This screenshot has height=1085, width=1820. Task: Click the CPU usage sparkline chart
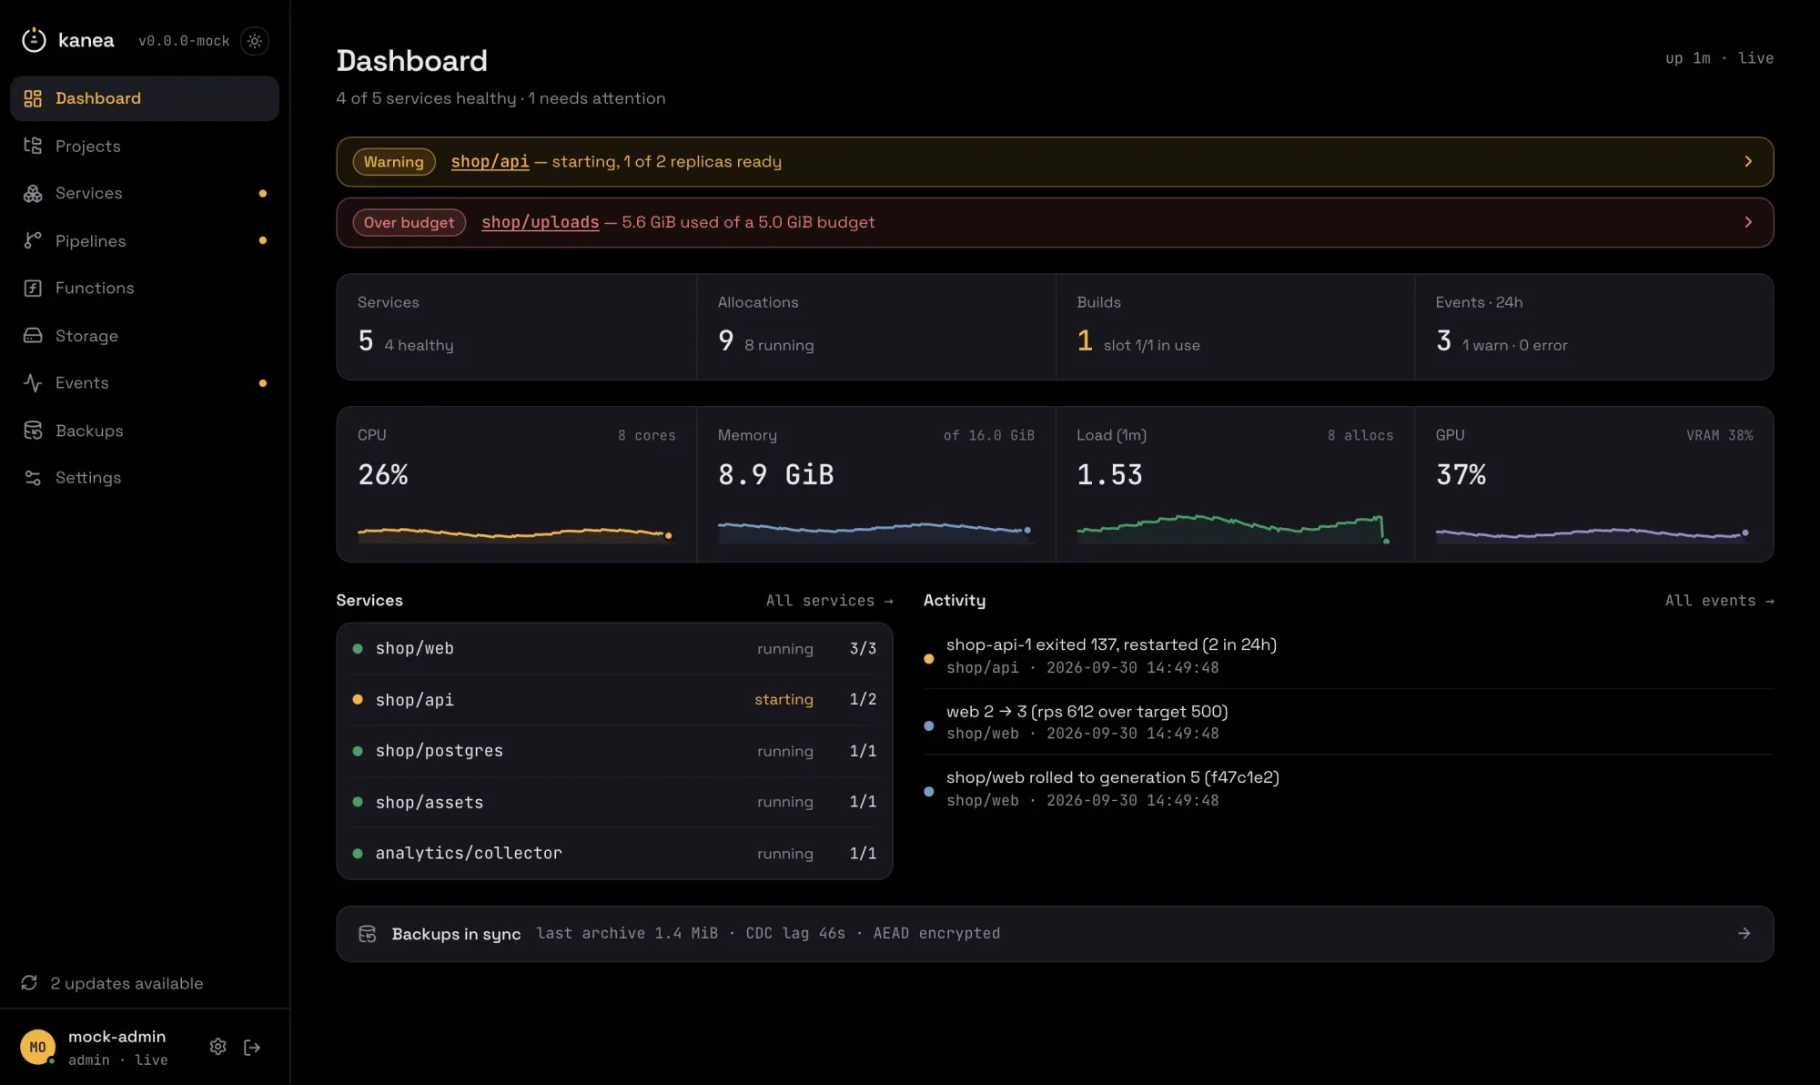click(515, 534)
